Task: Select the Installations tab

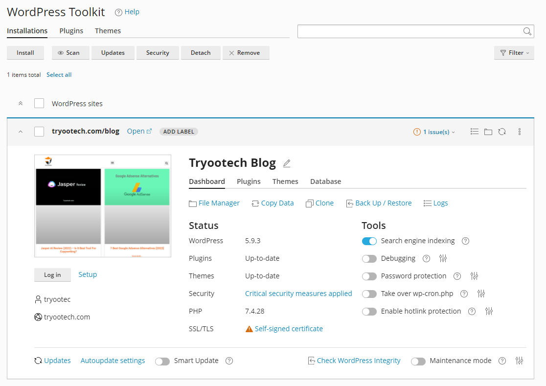Action: [27, 31]
